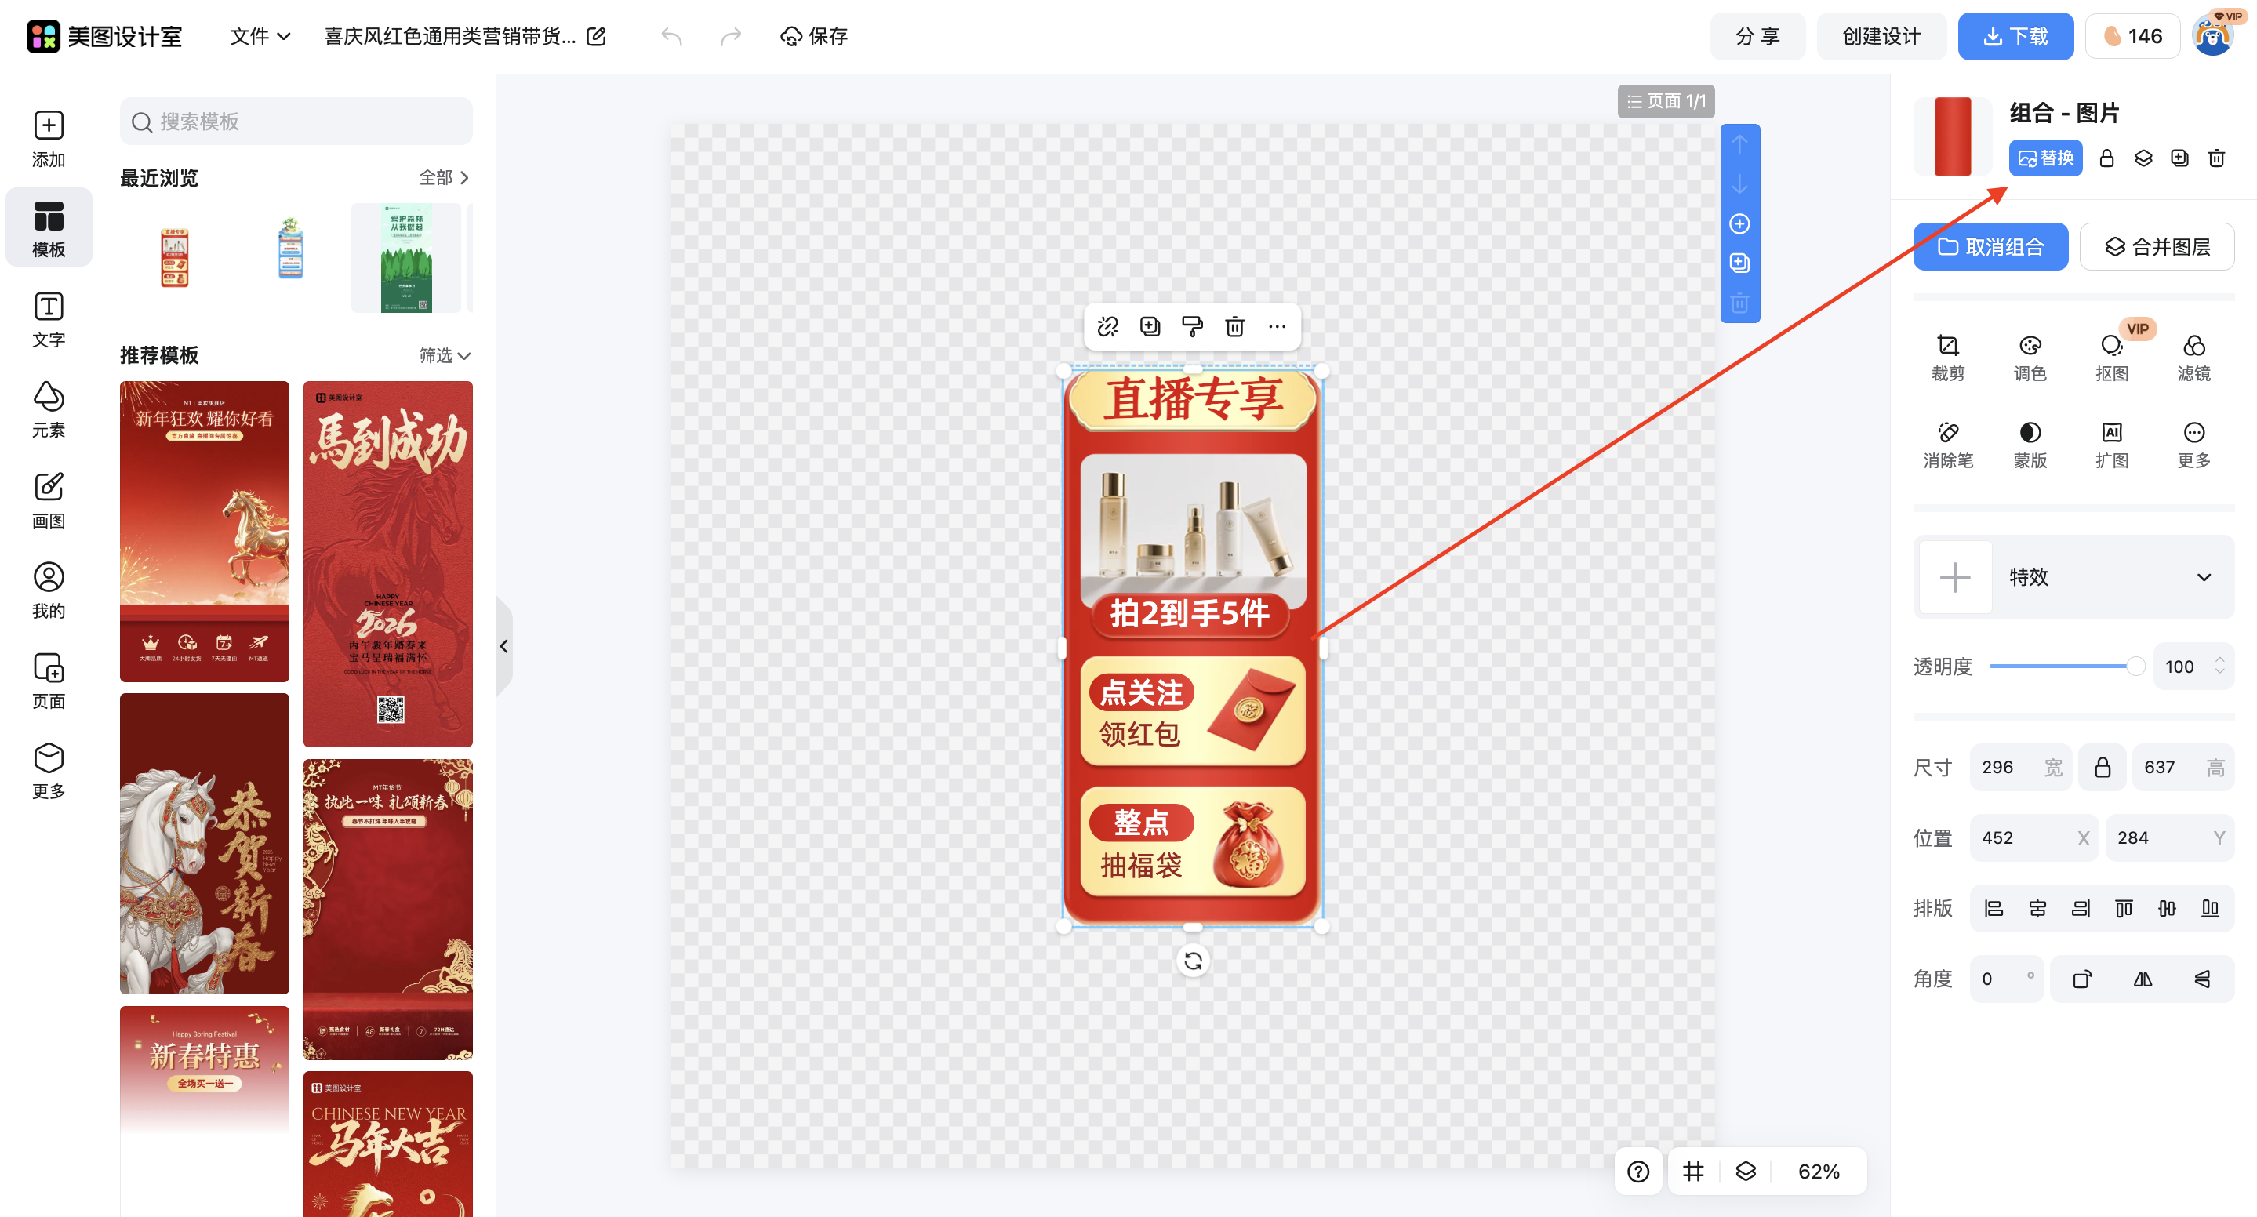Delete element using floating toolbar trash icon
The width and height of the screenshot is (2257, 1217).
pyautogui.click(x=1234, y=326)
